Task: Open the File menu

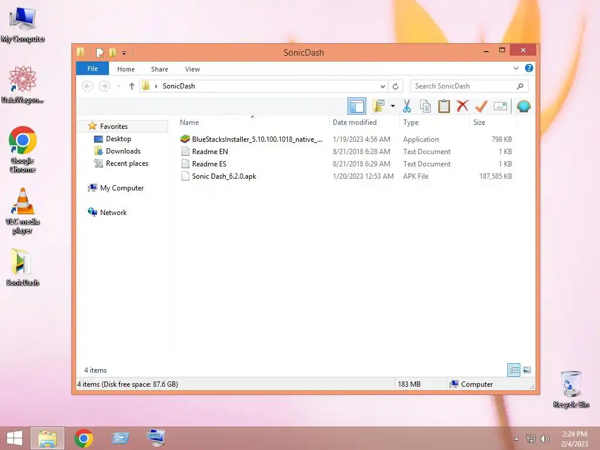Action: click(93, 69)
